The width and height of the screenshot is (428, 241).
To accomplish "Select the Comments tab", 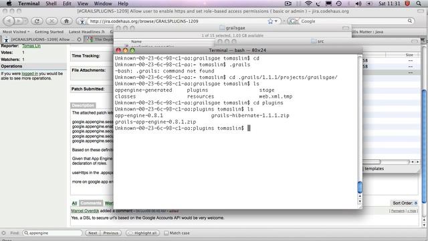I will coord(91,203).
